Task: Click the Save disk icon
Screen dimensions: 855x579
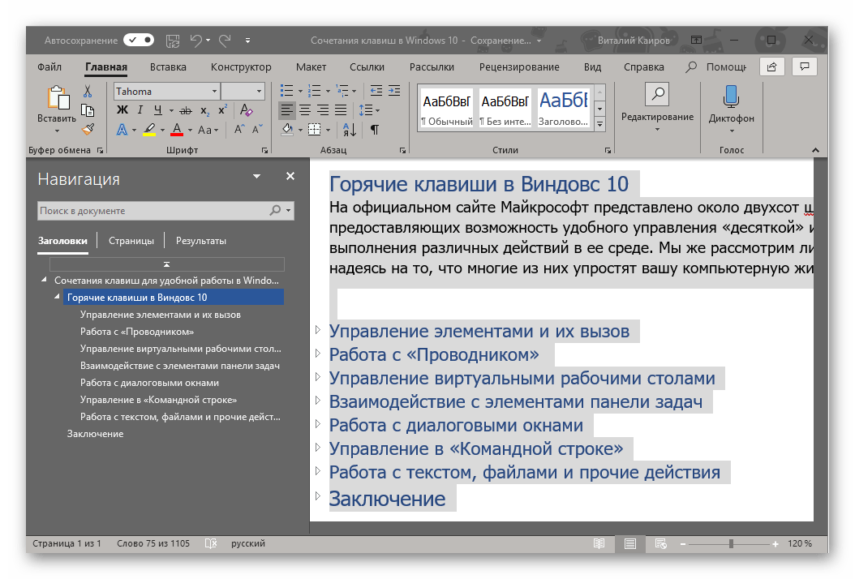Action: click(x=173, y=41)
